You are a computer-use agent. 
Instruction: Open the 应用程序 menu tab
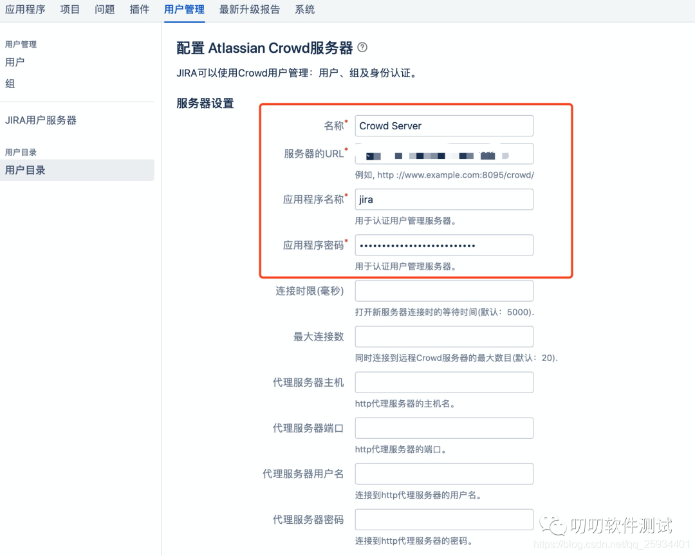(x=25, y=10)
